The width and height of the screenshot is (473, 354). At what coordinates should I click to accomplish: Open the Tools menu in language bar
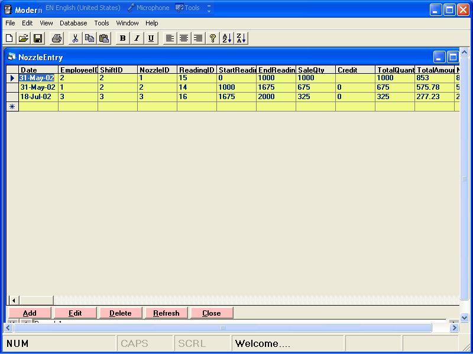coord(187,8)
